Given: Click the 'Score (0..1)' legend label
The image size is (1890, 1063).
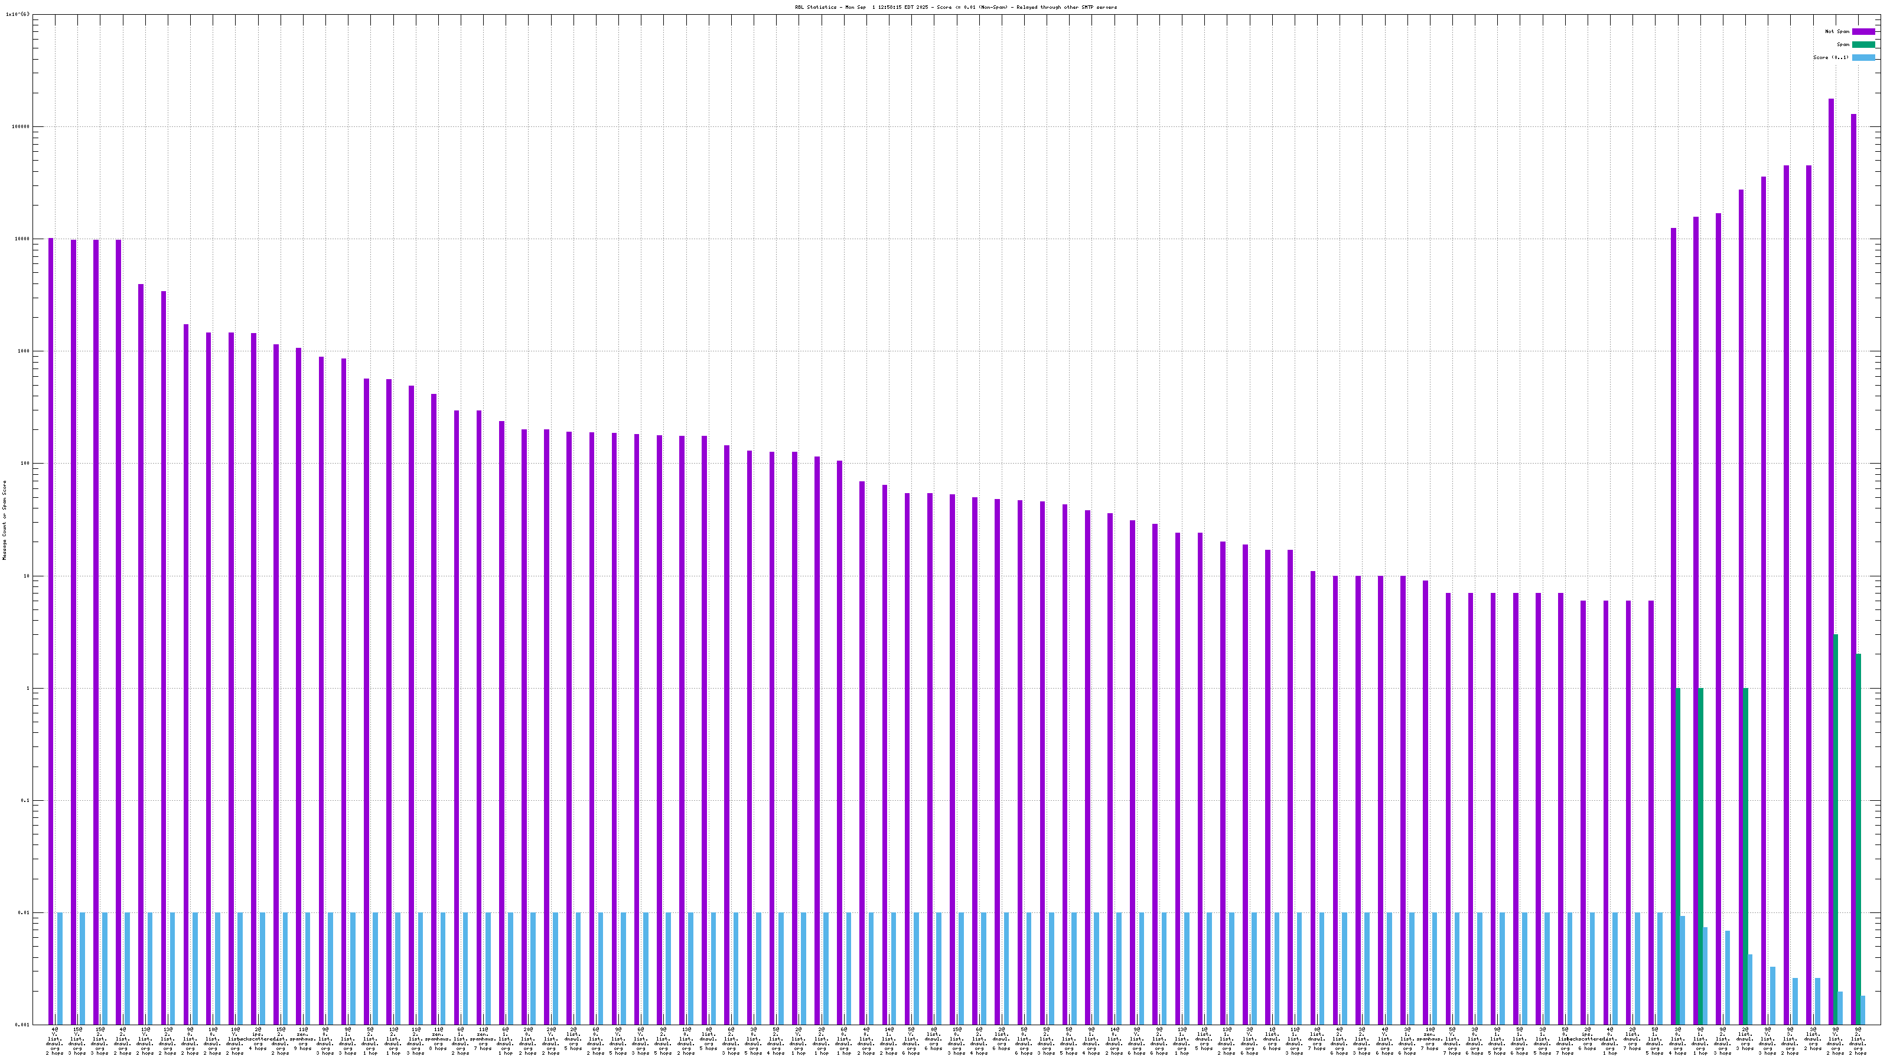Looking at the screenshot, I should click(1830, 58).
